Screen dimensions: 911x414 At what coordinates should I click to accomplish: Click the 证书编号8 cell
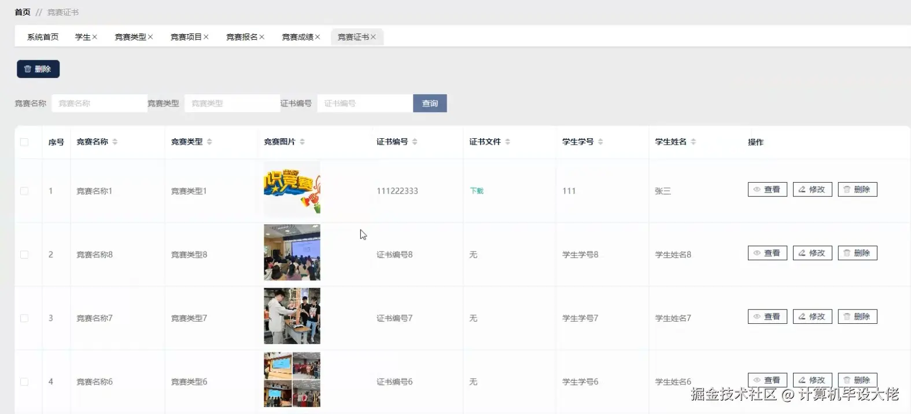[x=394, y=254]
